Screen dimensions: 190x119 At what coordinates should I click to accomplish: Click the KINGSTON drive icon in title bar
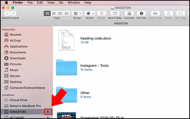coord(112,8)
